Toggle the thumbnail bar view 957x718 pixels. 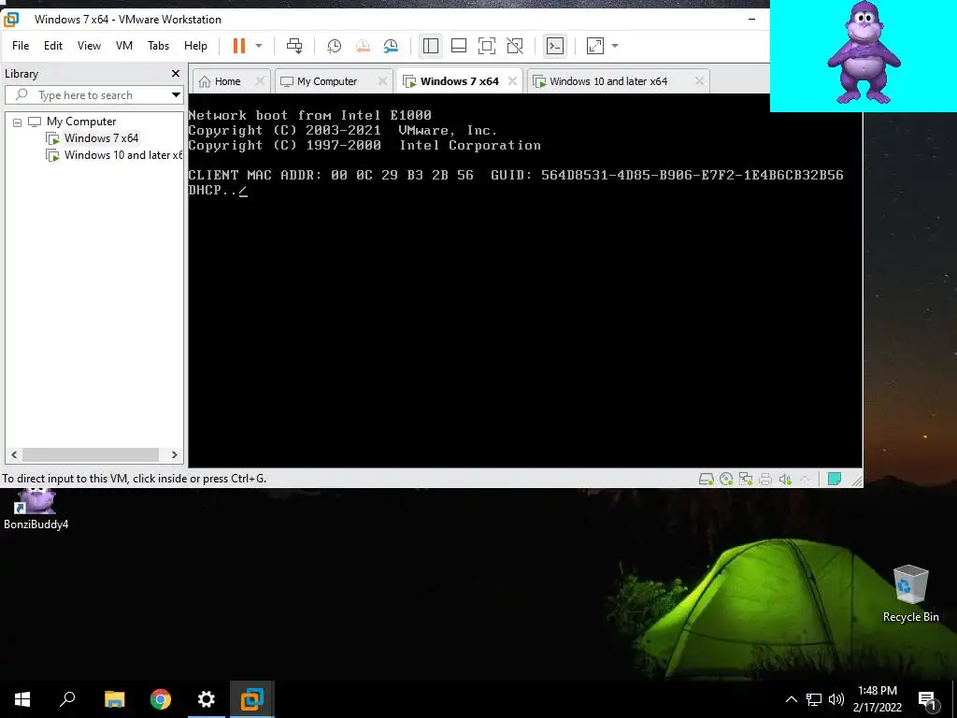pos(458,46)
